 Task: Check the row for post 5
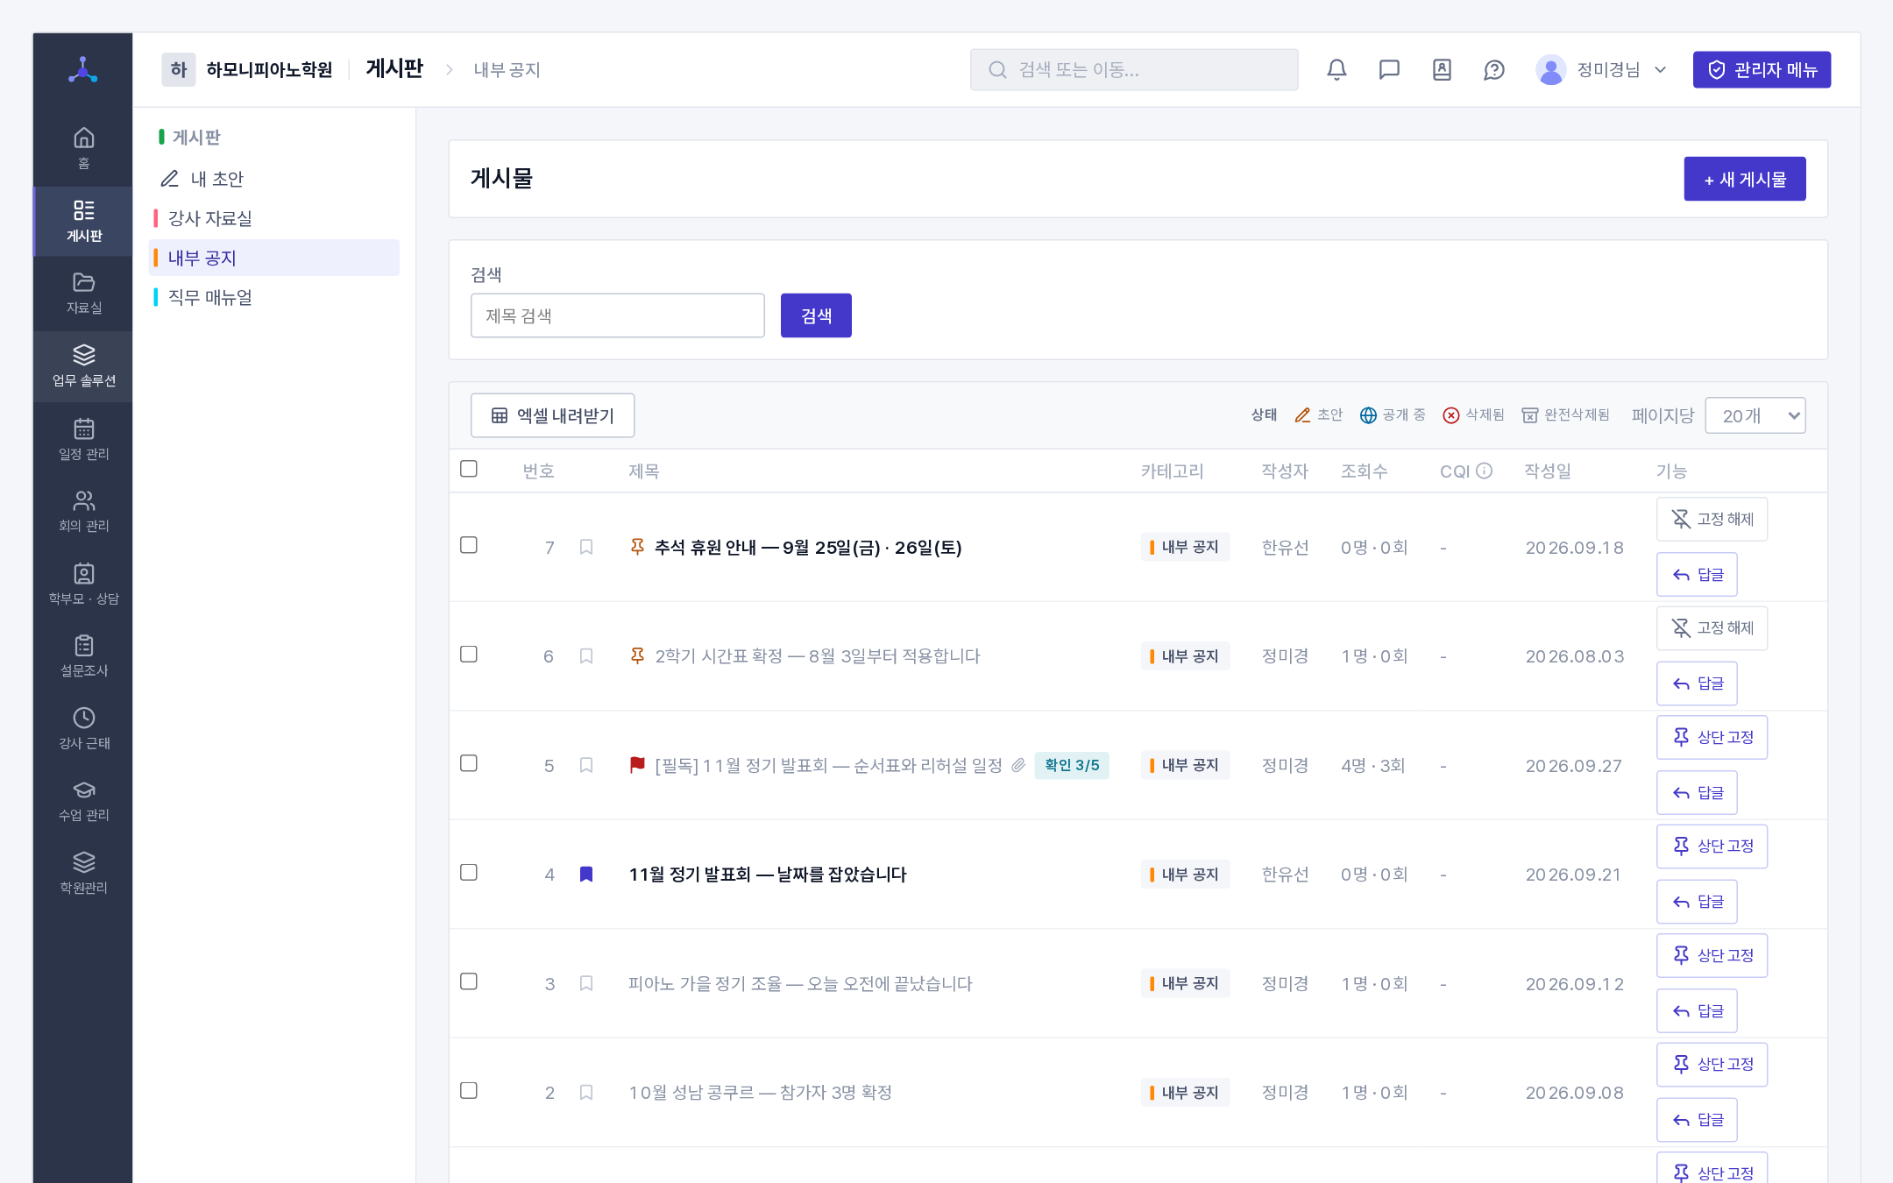tap(469, 763)
